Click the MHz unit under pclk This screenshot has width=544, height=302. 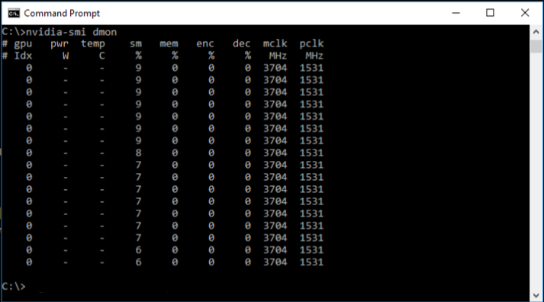pyautogui.click(x=314, y=56)
